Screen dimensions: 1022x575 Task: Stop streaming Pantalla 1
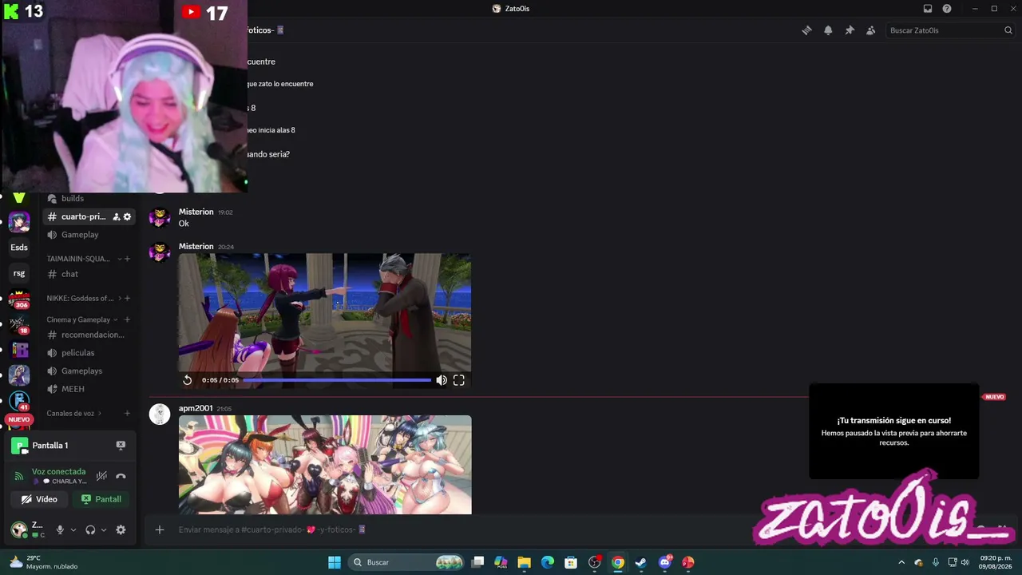click(x=121, y=445)
